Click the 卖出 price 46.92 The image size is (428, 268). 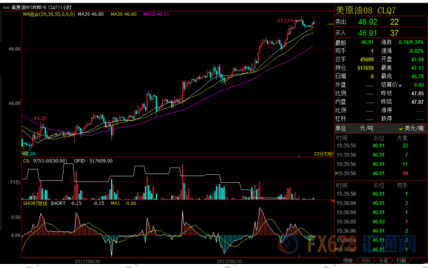click(x=368, y=22)
